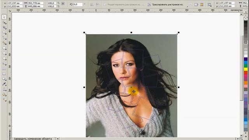The height and width of the screenshot is (140, 249).
Task: Click the vertical scale factor 100,0 field
Action: pyautogui.click(x=52, y=6)
